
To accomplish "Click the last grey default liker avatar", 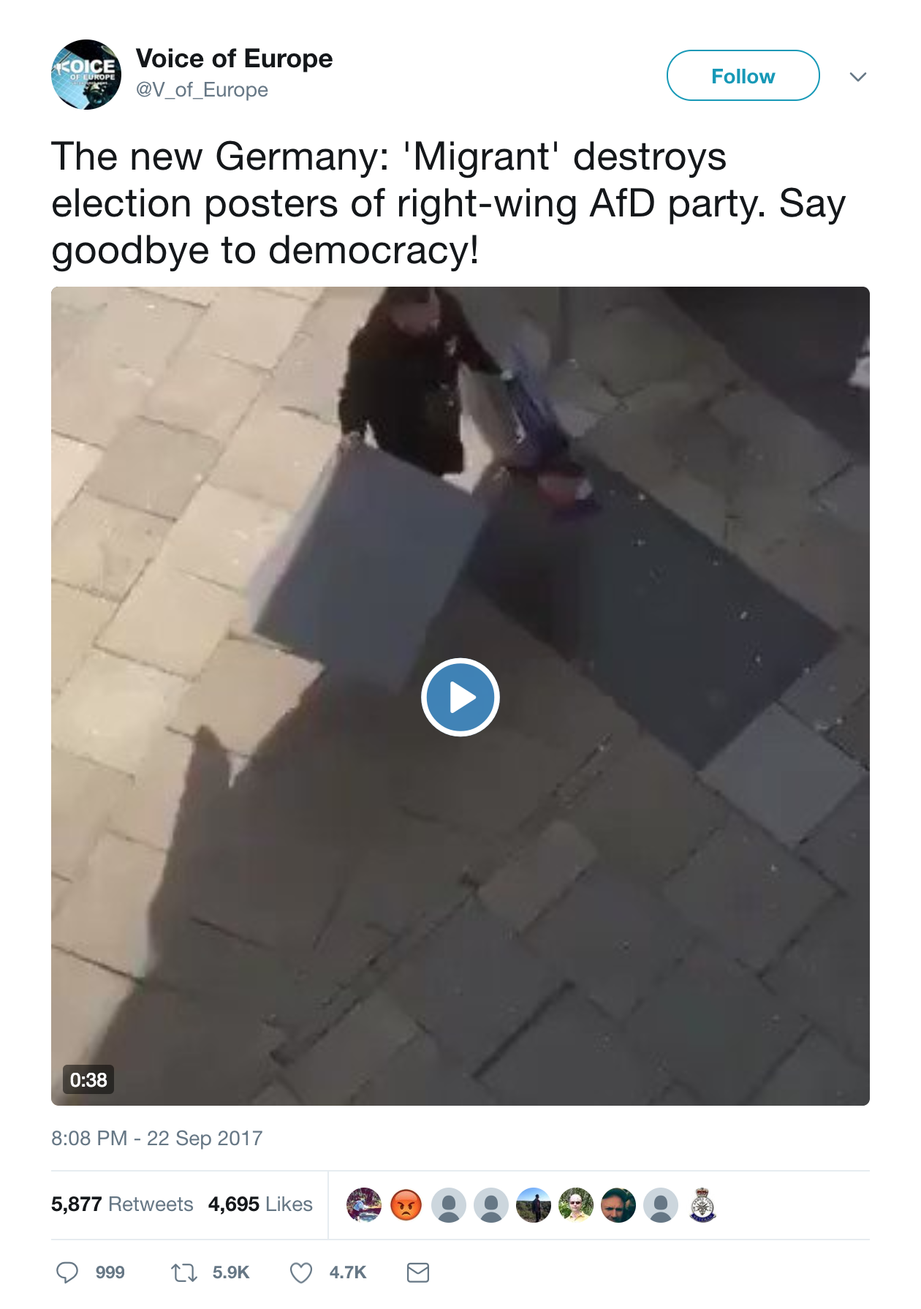I will click(661, 1204).
